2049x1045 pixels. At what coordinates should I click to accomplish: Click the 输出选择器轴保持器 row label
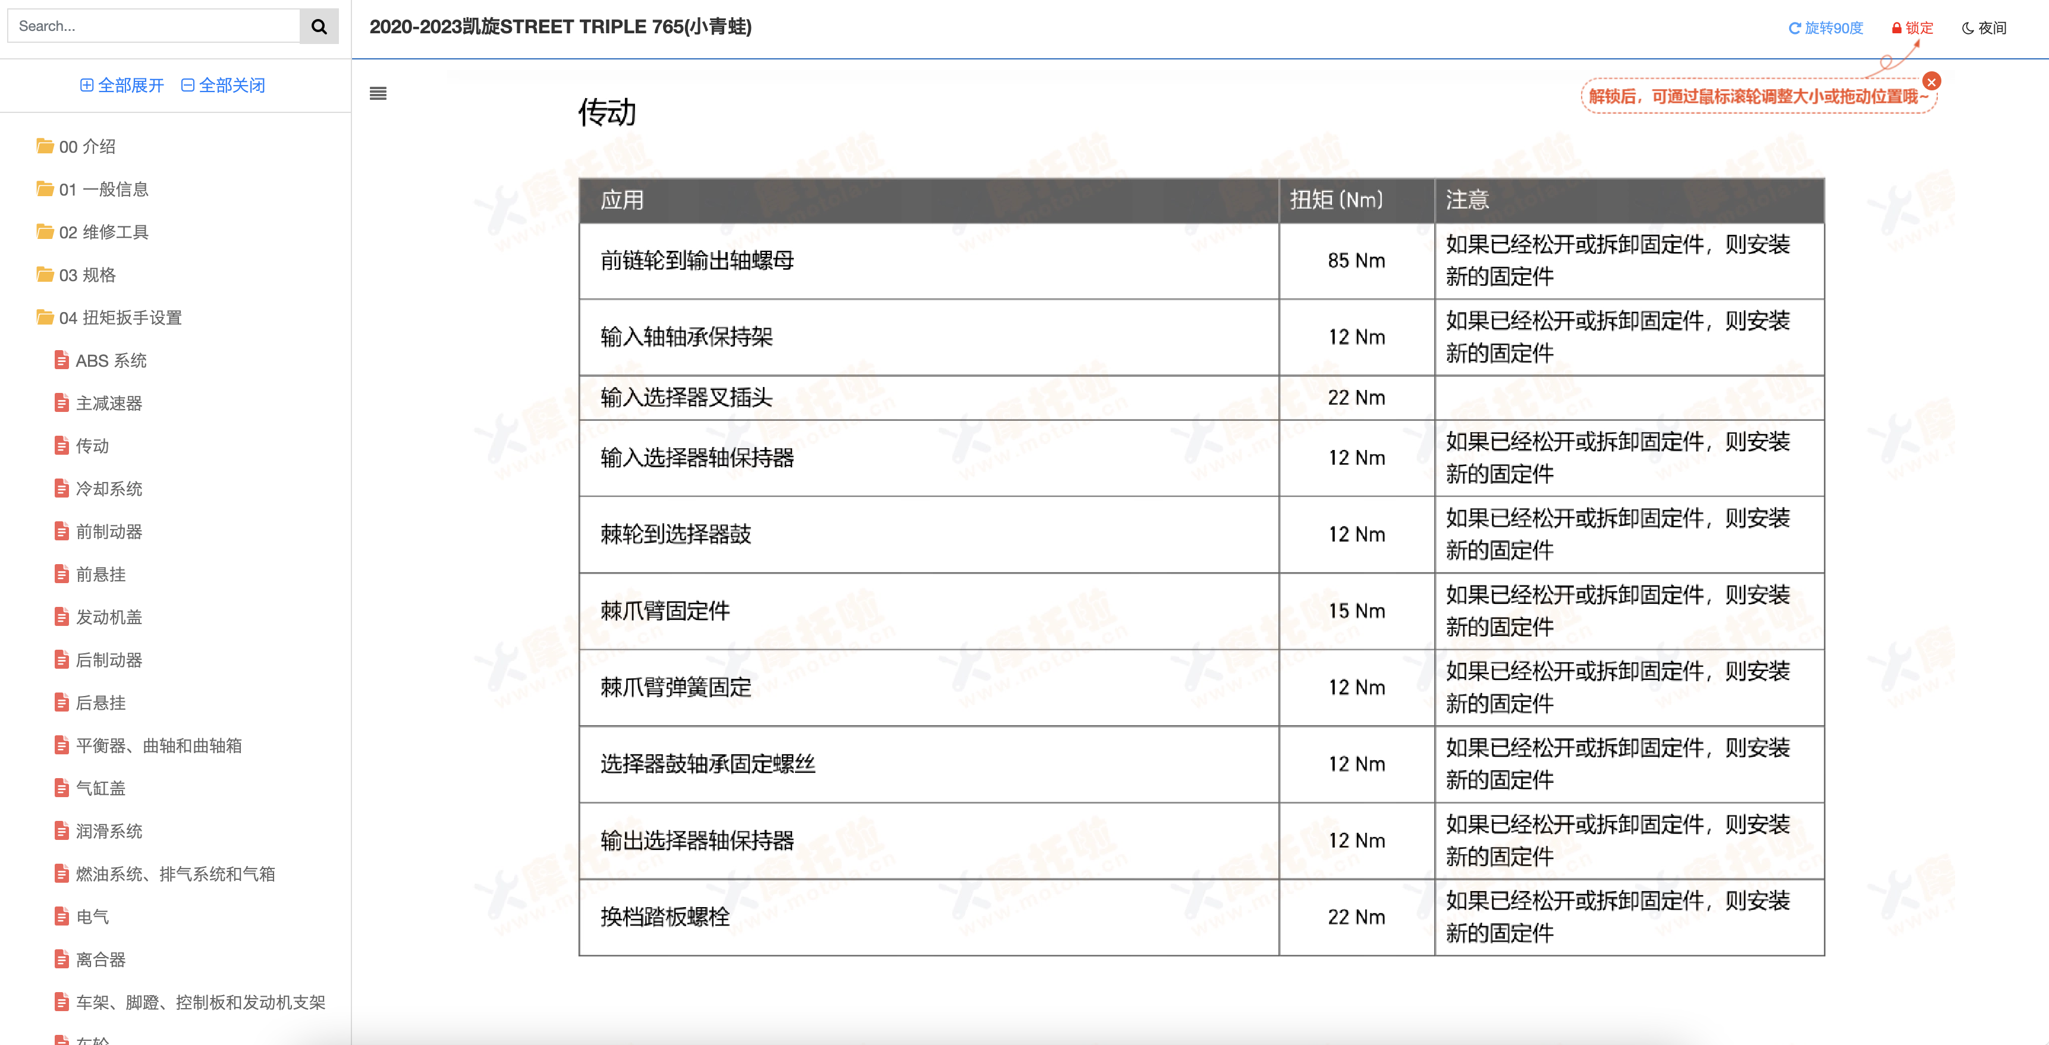[x=697, y=841]
